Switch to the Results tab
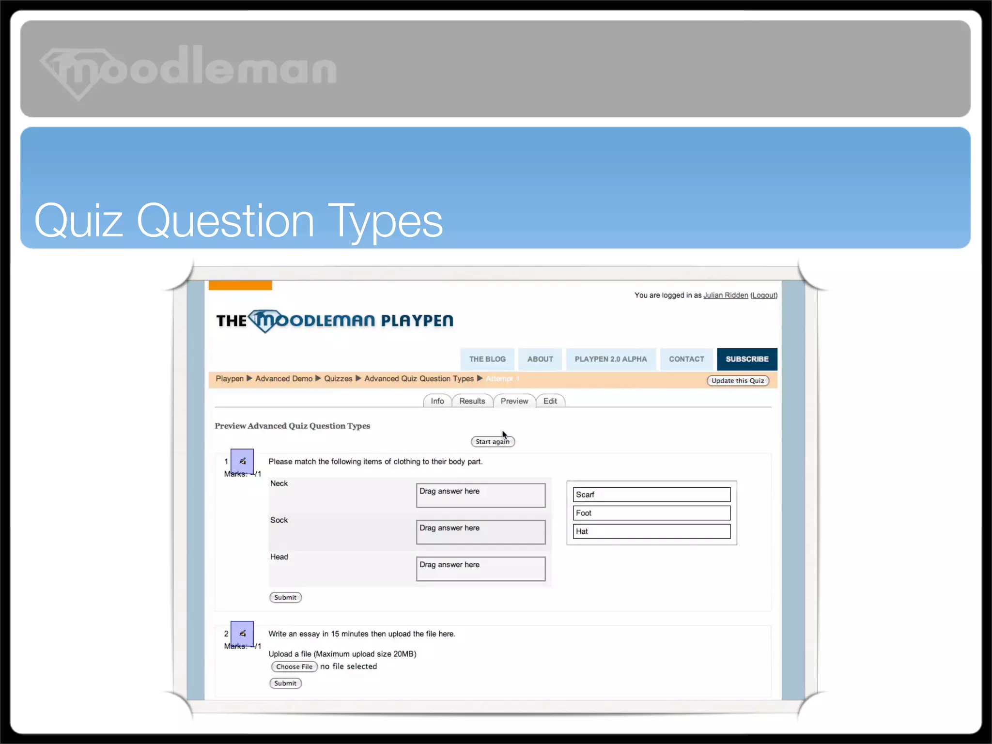 [472, 401]
